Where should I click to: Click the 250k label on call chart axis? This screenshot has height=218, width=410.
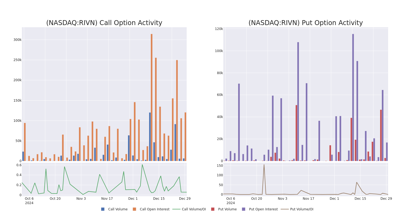pyautogui.click(x=17, y=60)
